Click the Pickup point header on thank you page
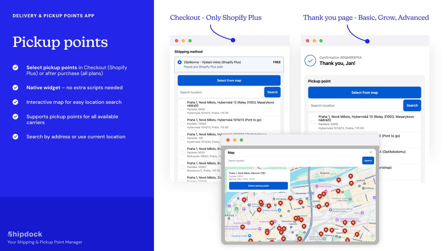This screenshot has width=447, height=251. coord(319,81)
